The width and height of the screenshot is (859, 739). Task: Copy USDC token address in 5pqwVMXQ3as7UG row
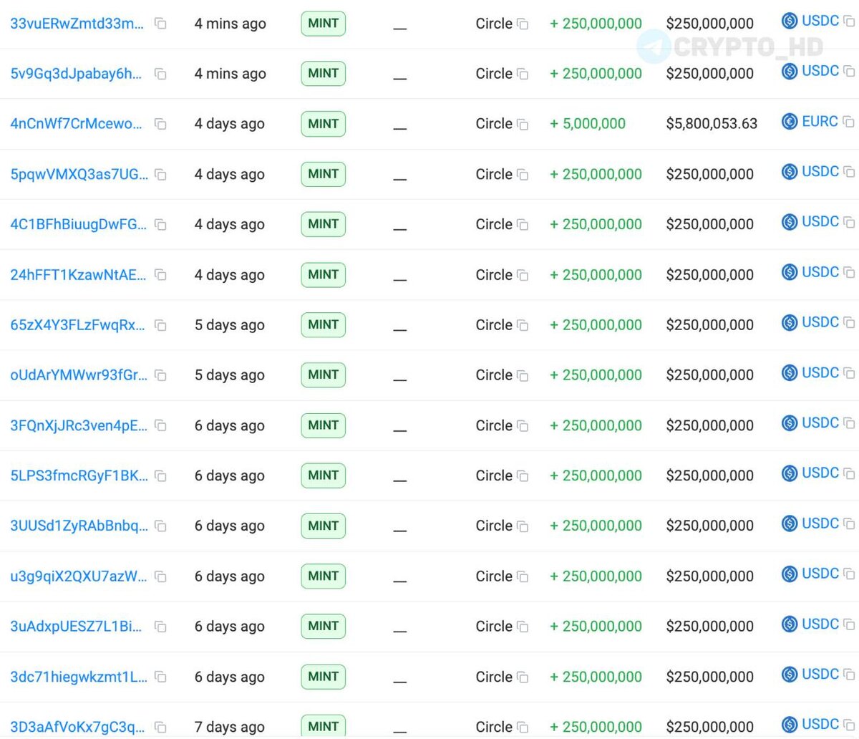click(848, 171)
